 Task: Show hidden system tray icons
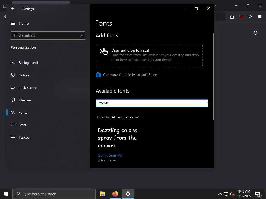pos(220,194)
